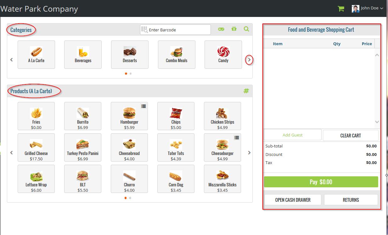
Task: Click the Enter Barcode input field
Action: point(178,30)
